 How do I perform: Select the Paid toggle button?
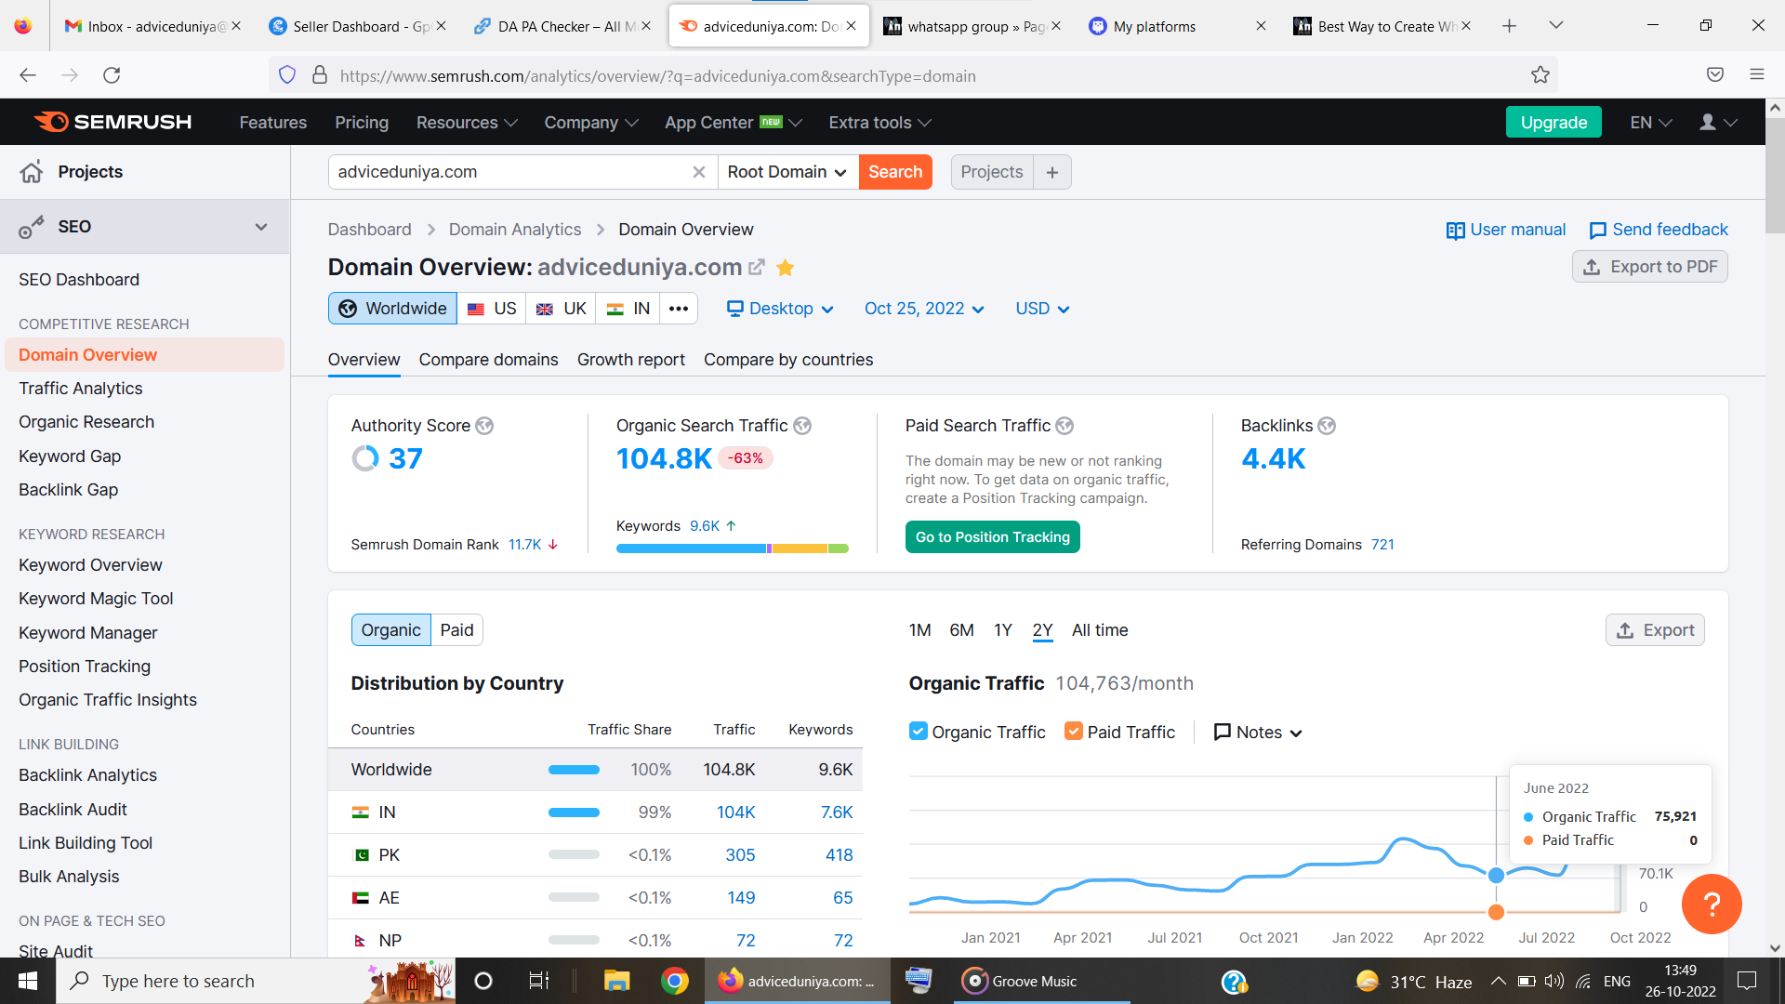(456, 630)
